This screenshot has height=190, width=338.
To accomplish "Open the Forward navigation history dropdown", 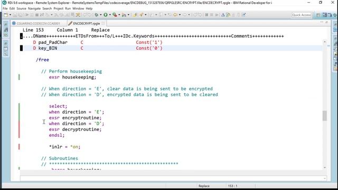I will (189, 15).
